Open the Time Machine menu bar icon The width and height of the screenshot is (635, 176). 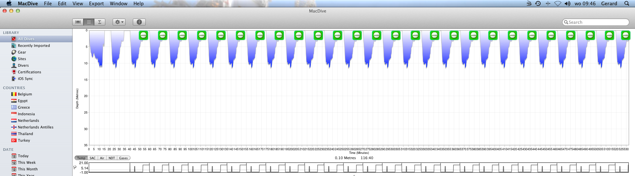coord(538,4)
